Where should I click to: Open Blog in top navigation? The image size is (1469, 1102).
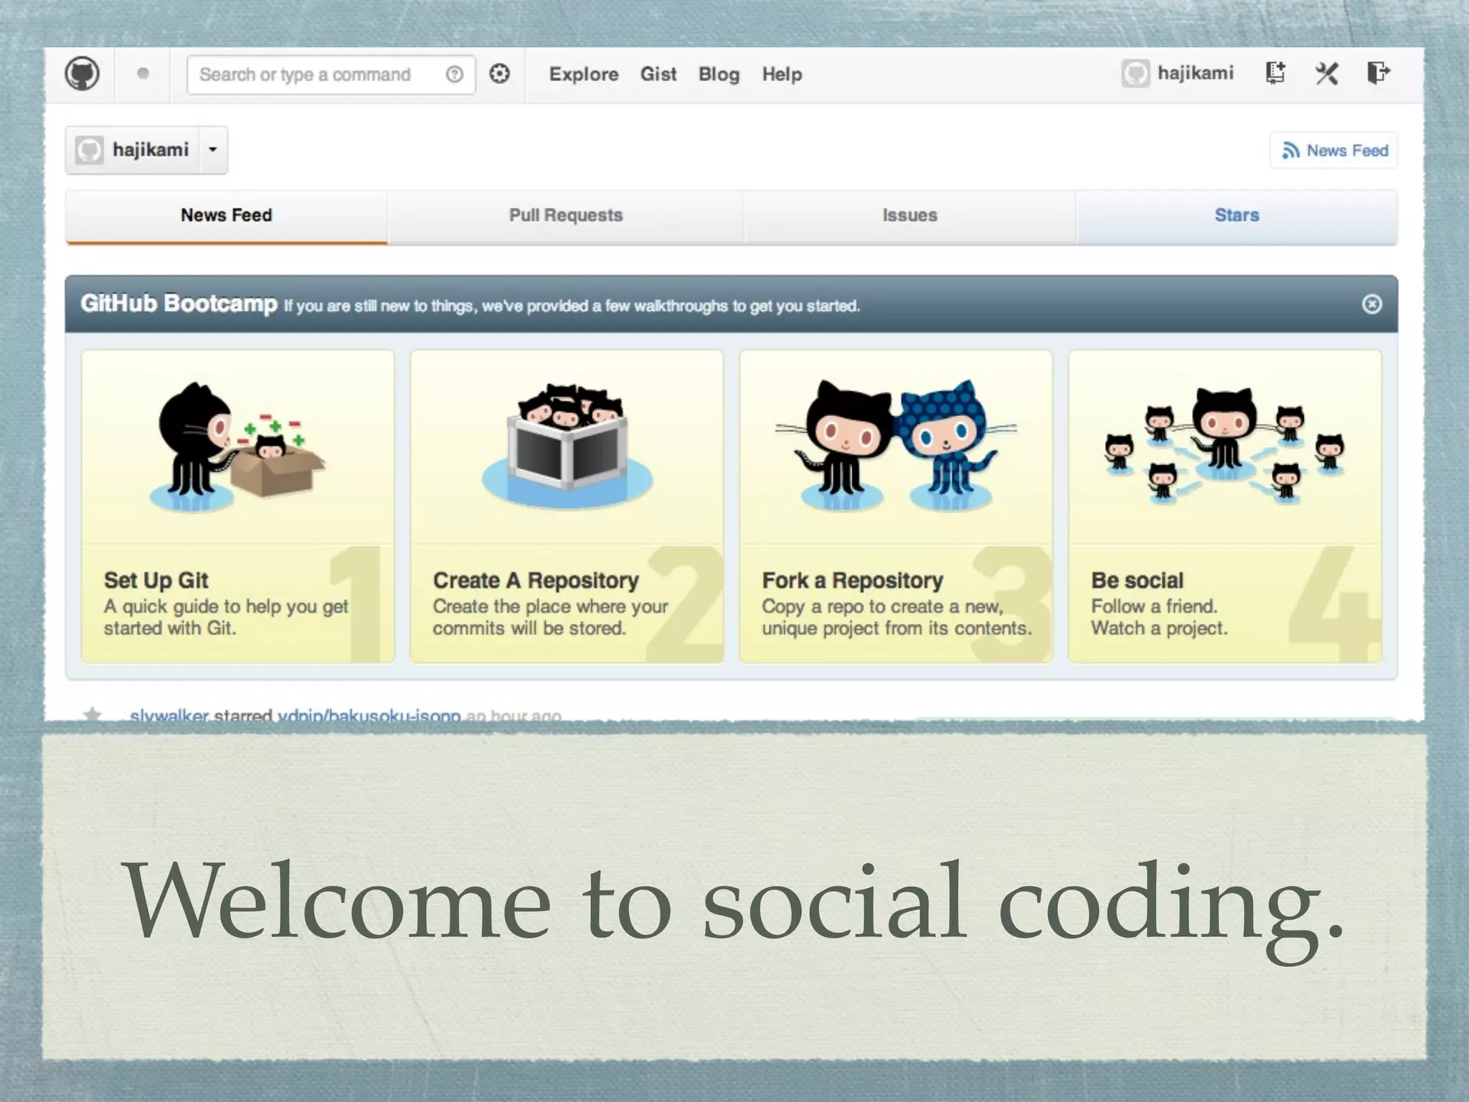[x=719, y=74]
